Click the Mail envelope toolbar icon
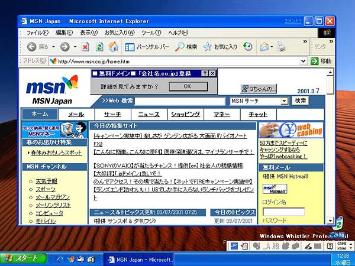 tap(264, 47)
